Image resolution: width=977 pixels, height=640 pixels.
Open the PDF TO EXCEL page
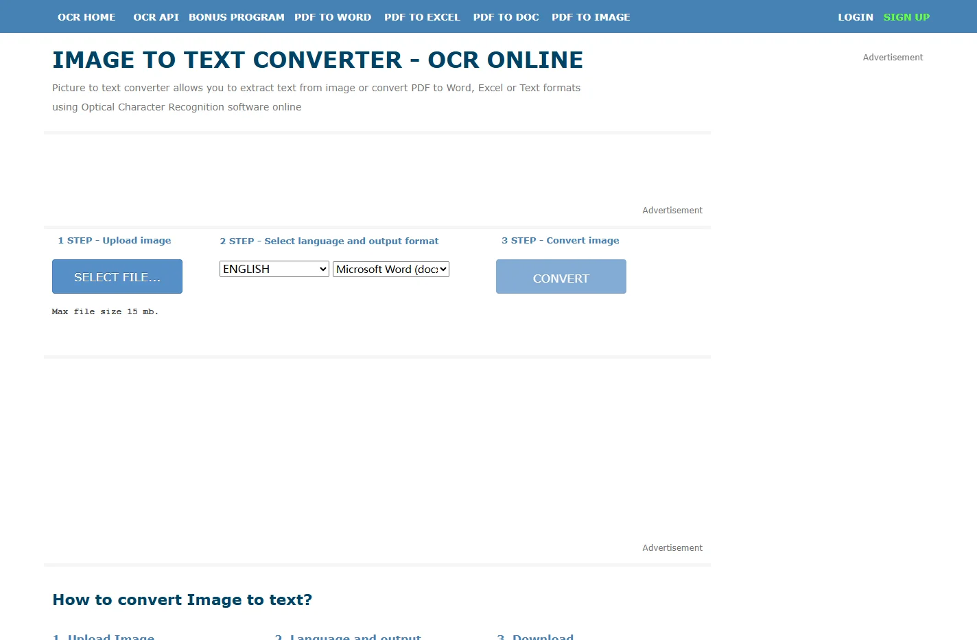pyautogui.click(x=422, y=17)
